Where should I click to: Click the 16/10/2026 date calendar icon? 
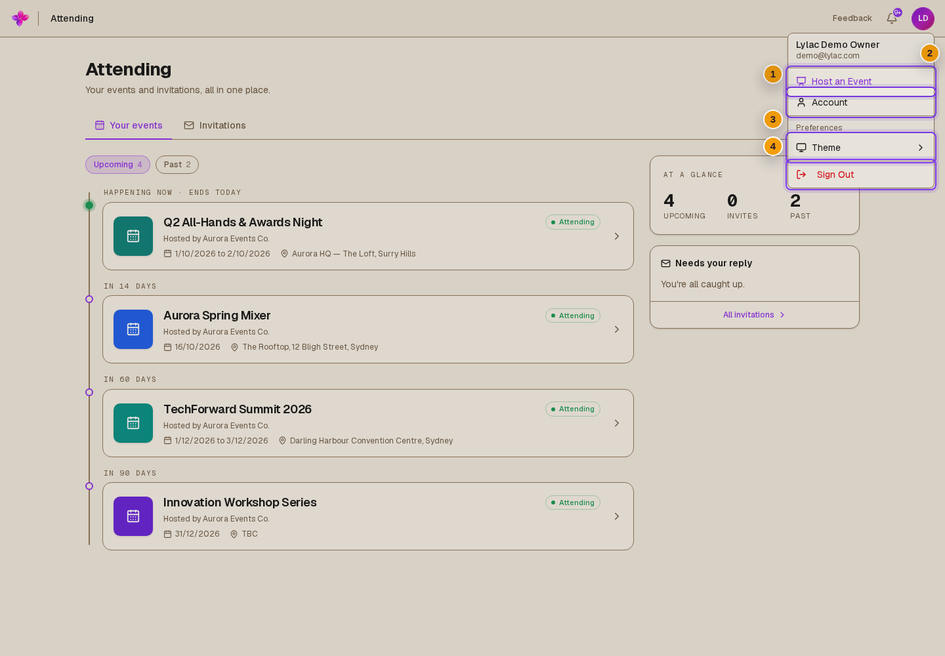(167, 347)
